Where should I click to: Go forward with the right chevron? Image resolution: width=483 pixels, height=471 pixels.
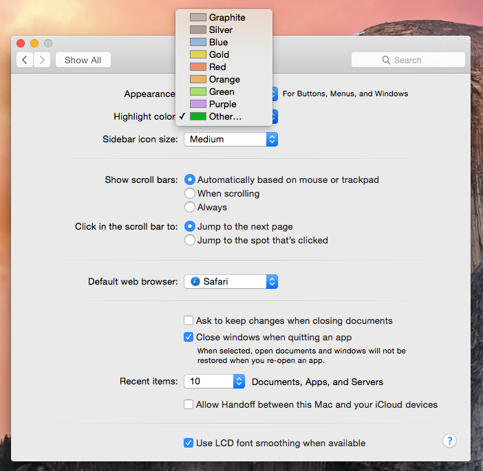[42, 60]
